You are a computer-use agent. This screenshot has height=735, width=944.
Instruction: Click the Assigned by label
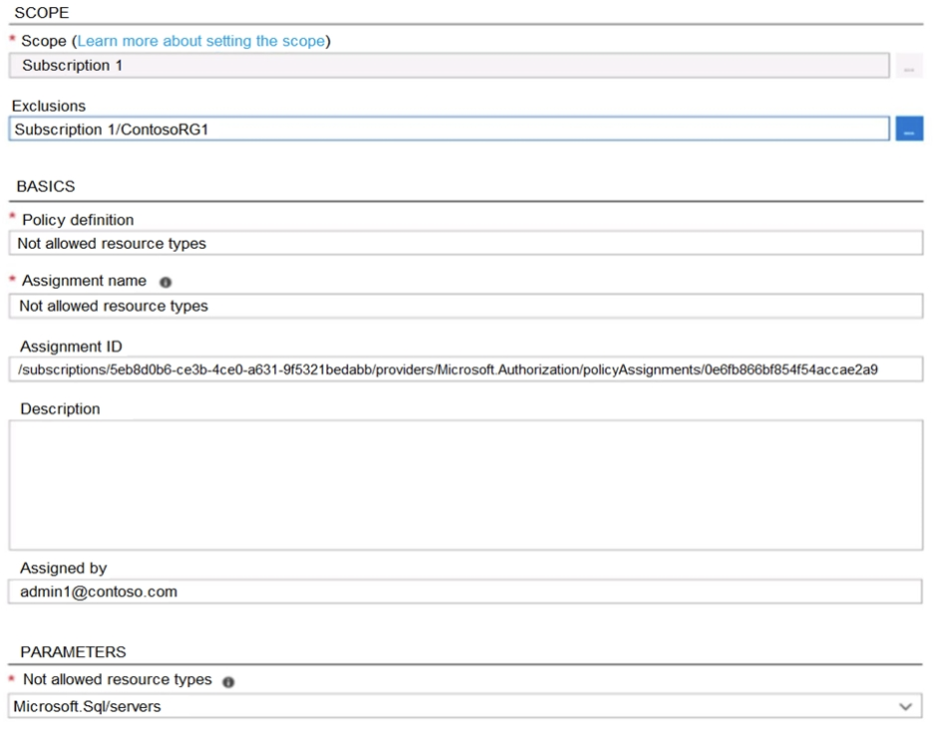click(63, 568)
